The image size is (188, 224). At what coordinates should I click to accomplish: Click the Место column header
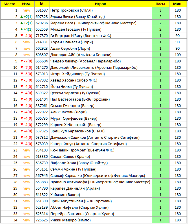10,4
